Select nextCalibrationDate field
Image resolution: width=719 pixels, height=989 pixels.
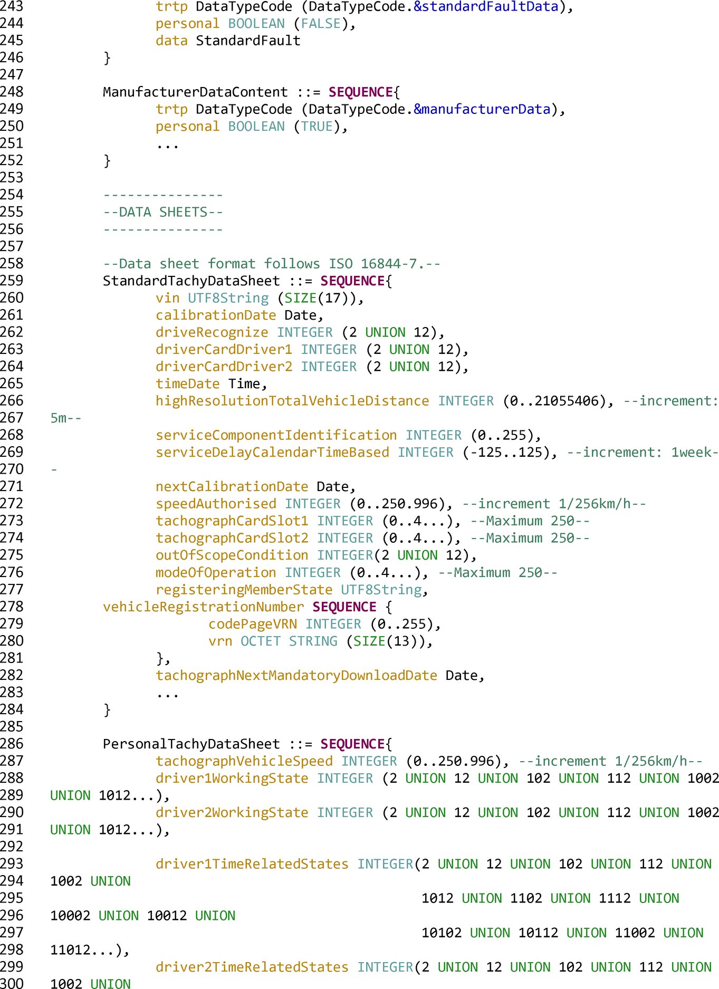tap(256, 487)
